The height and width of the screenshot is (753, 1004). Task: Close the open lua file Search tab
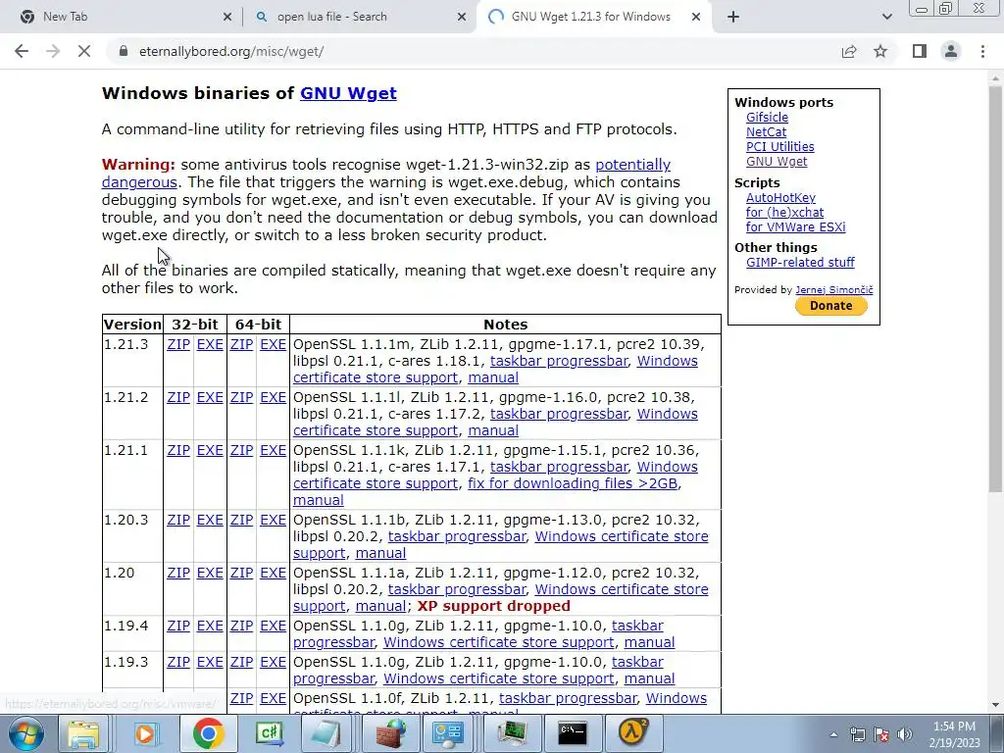(462, 17)
